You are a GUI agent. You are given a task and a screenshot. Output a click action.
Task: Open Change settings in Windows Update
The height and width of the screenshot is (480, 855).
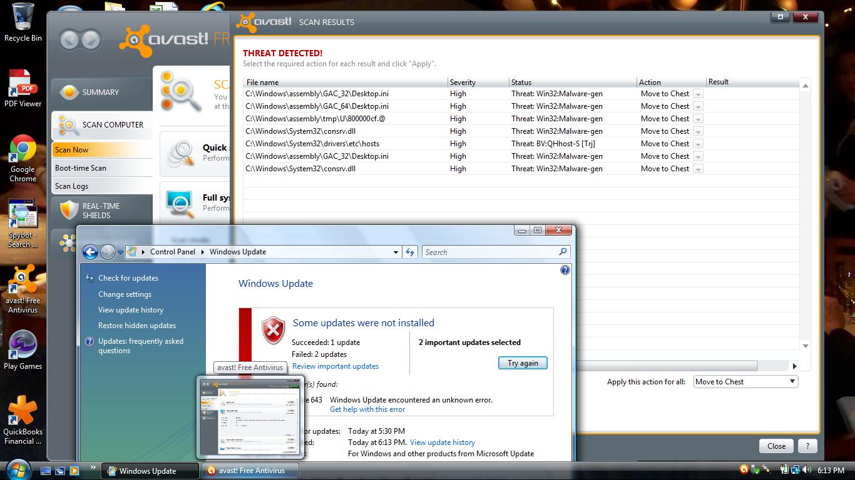click(125, 294)
